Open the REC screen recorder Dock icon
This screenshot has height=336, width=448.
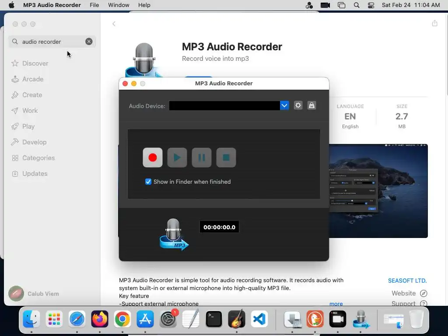(338, 319)
